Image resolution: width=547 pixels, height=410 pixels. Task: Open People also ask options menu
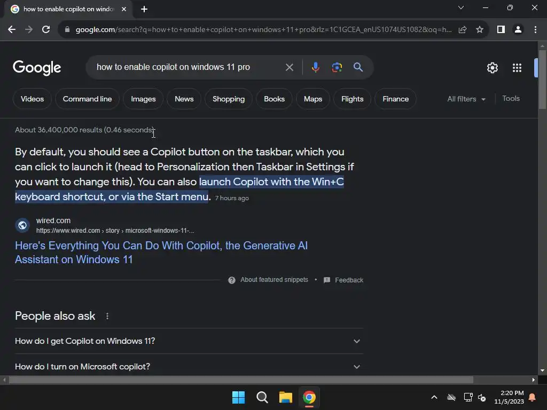107,316
